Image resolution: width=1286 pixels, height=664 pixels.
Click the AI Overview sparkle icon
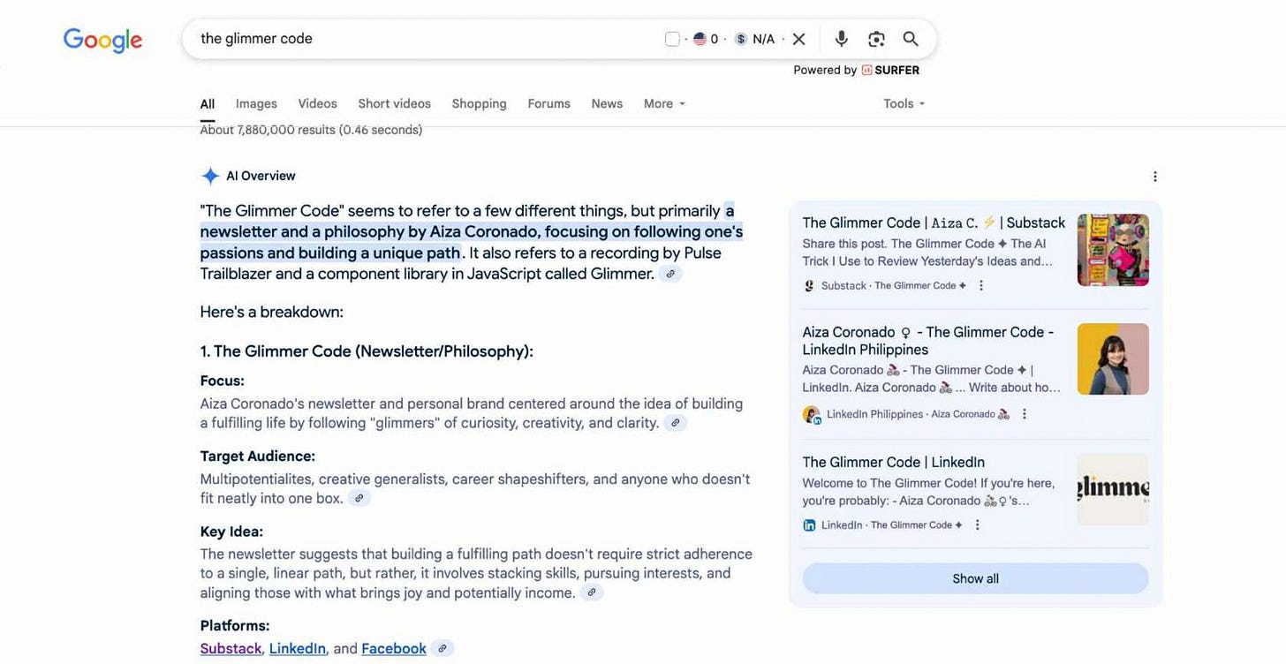click(x=210, y=176)
